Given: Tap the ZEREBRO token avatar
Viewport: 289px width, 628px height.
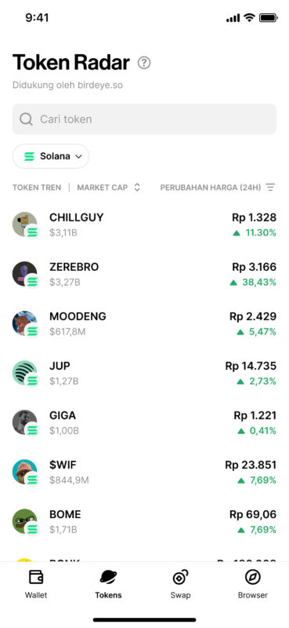Looking at the screenshot, I should click(x=25, y=274).
